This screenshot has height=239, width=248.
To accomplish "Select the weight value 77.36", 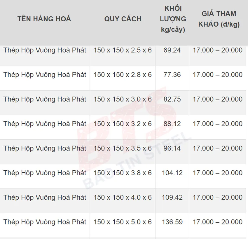I will click(x=172, y=75).
